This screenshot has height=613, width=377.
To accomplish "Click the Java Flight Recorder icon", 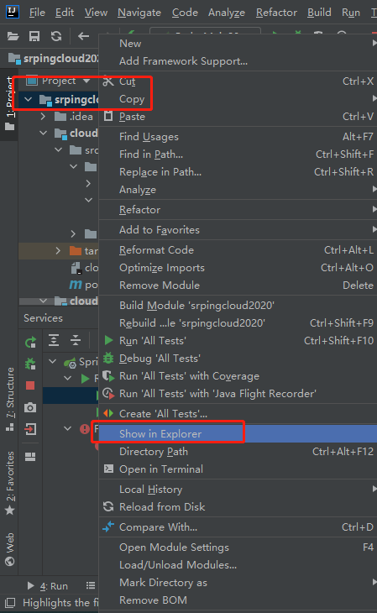I will click(x=108, y=394).
